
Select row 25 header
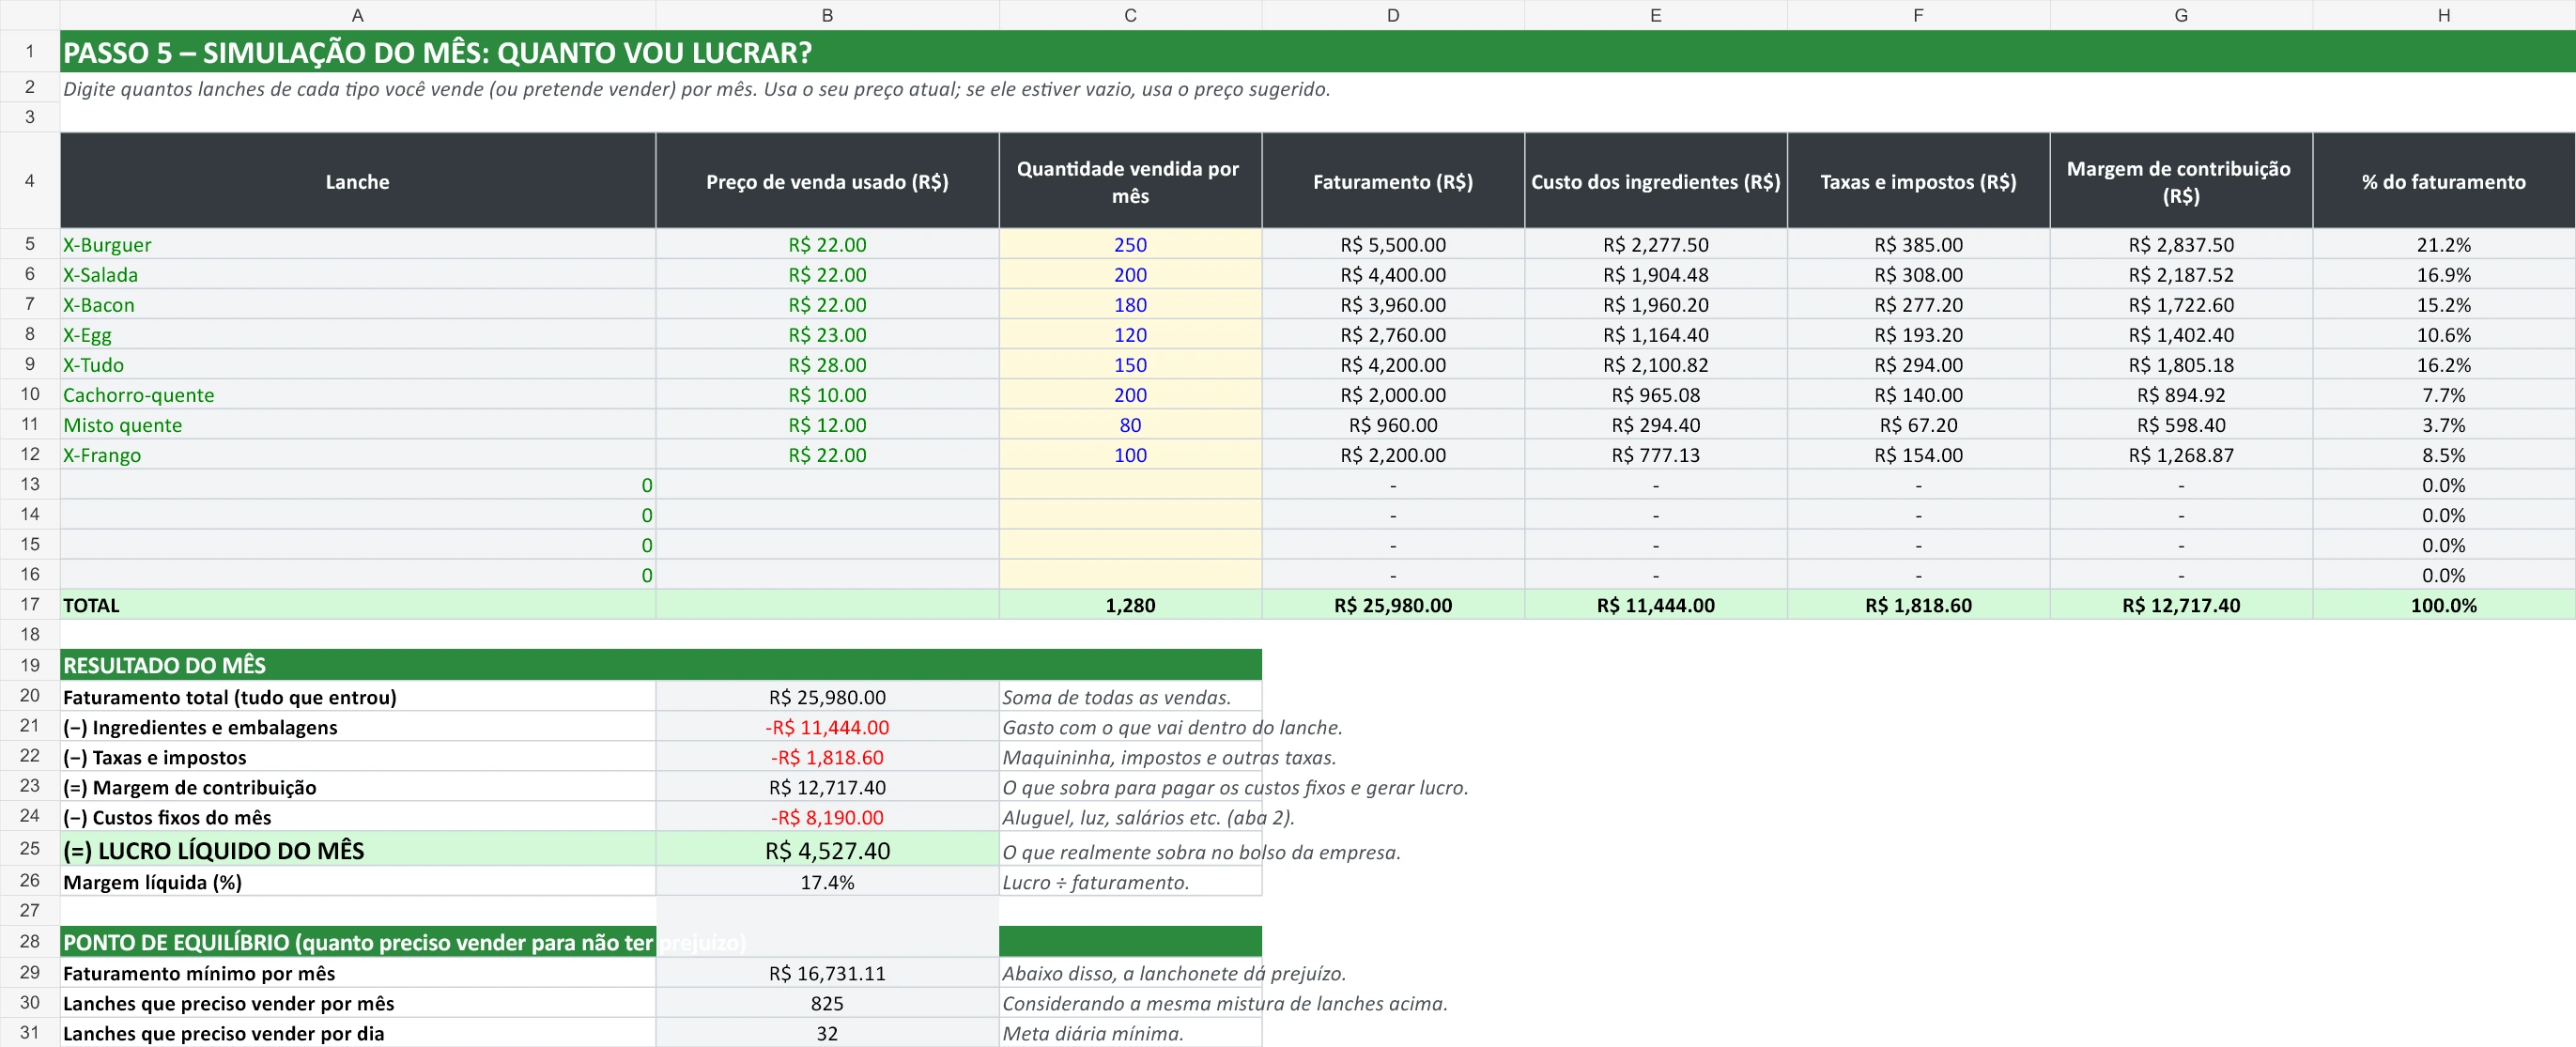30,848
